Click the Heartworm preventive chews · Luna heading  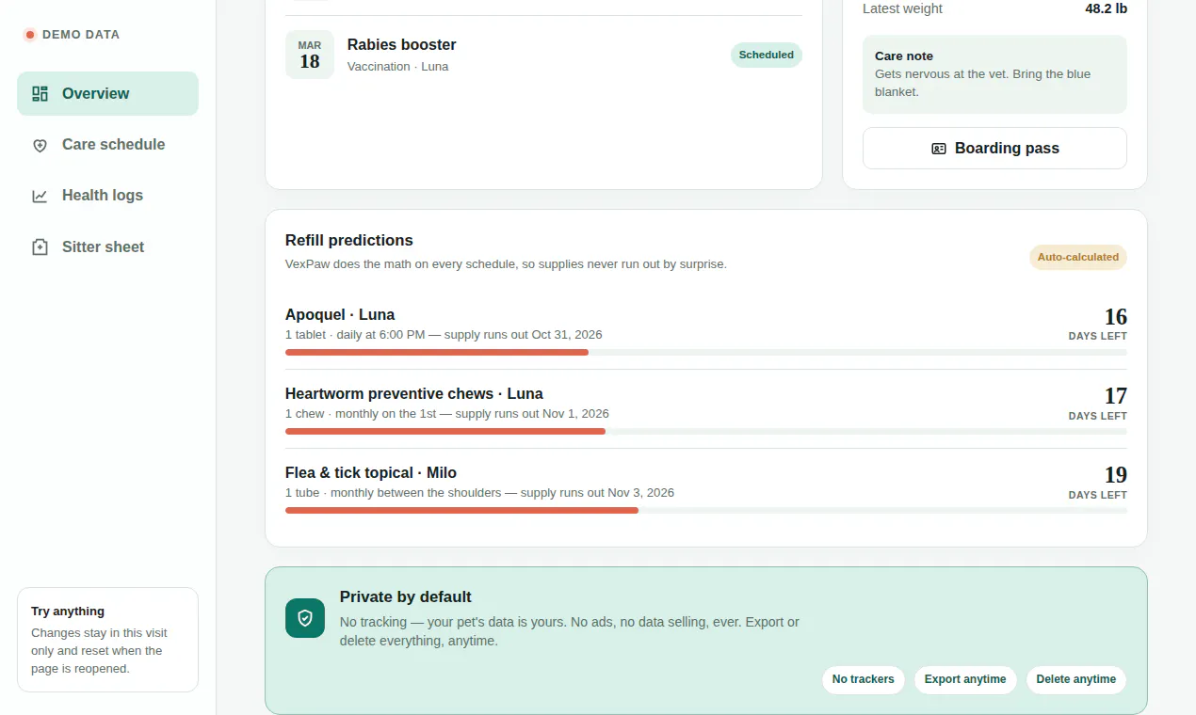pyautogui.click(x=414, y=393)
